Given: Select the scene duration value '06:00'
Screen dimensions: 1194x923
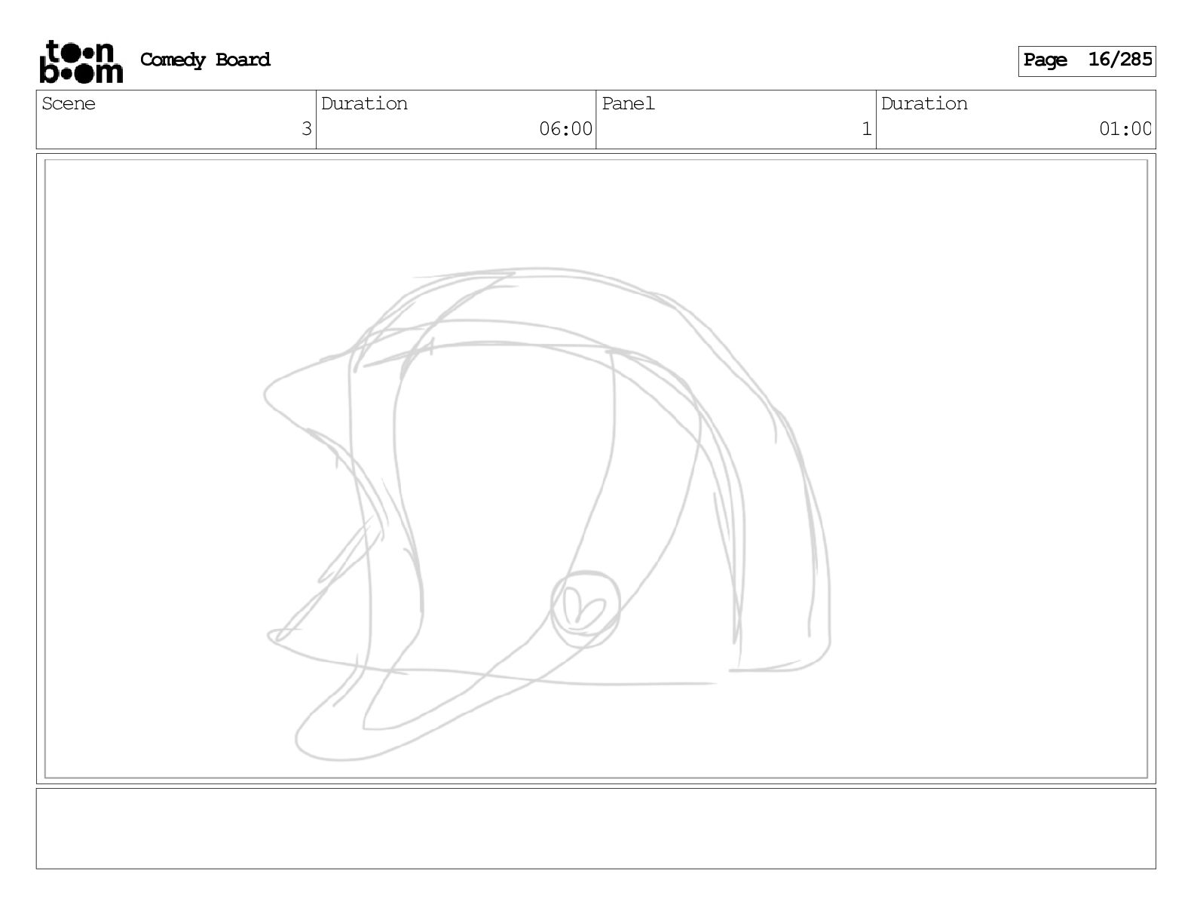Looking at the screenshot, I should (x=565, y=129).
